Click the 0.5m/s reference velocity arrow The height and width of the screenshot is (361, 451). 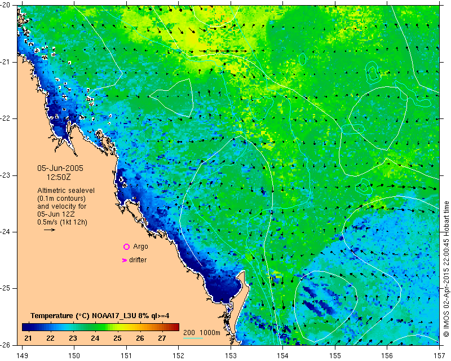pyautogui.click(x=50, y=230)
